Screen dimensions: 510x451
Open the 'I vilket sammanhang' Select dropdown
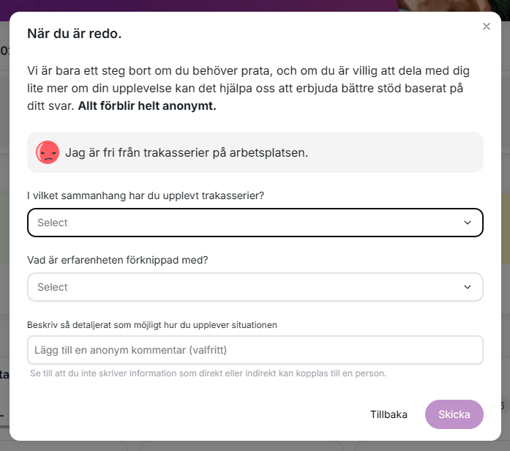coord(255,223)
